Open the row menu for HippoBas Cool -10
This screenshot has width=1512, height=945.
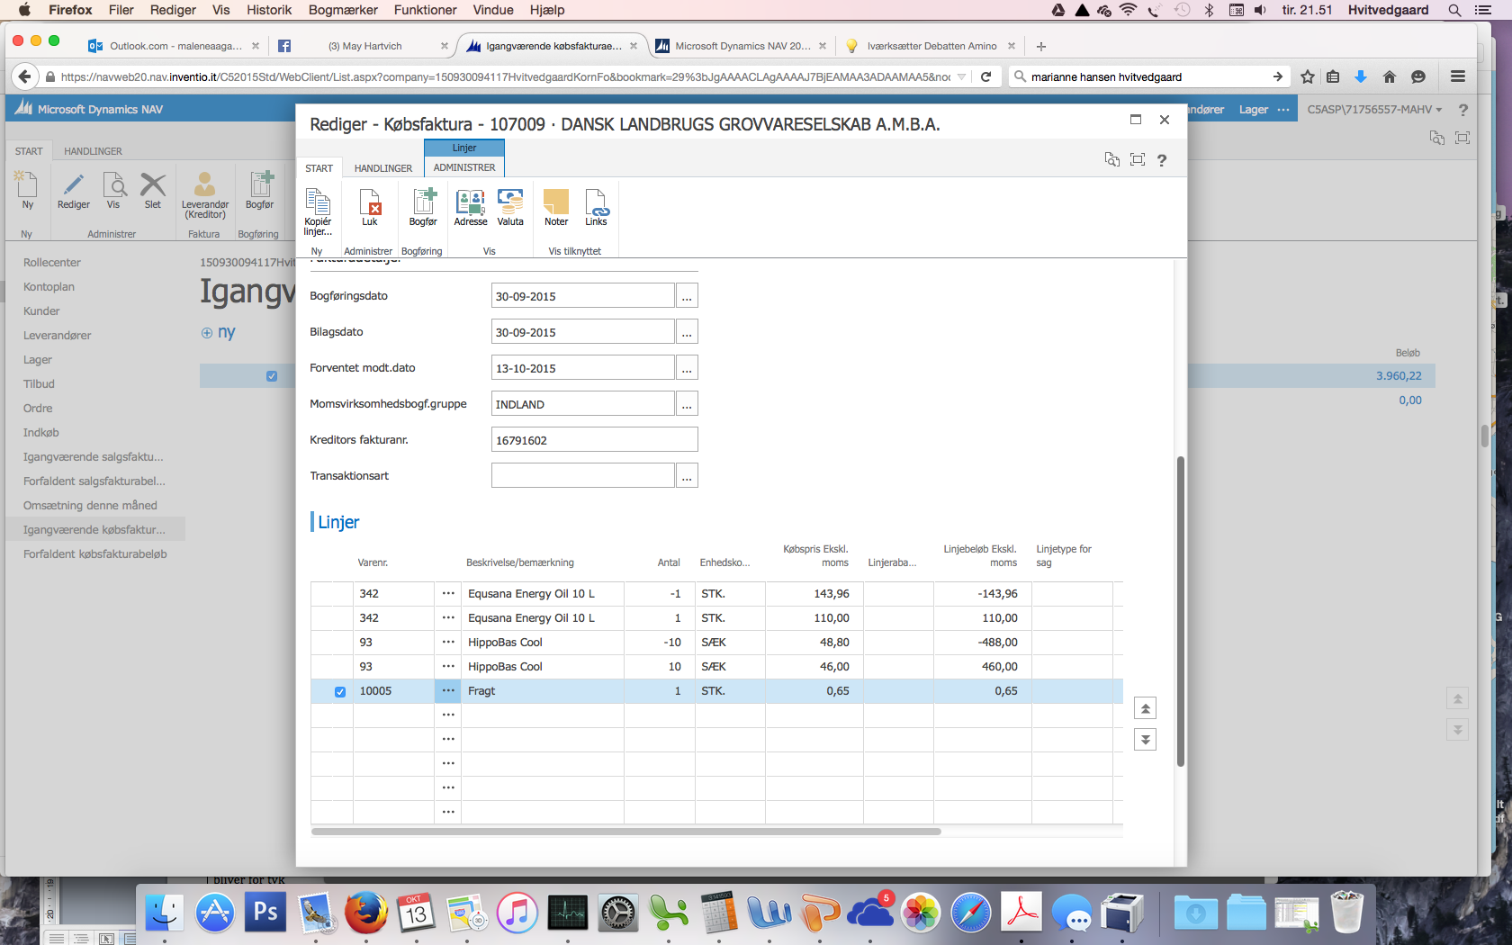pyautogui.click(x=448, y=643)
